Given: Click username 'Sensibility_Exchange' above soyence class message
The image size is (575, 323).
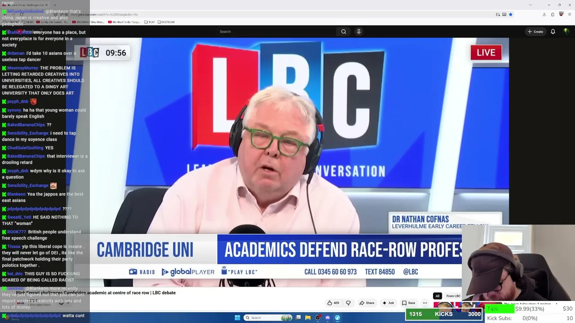Looking at the screenshot, I should point(28,133).
